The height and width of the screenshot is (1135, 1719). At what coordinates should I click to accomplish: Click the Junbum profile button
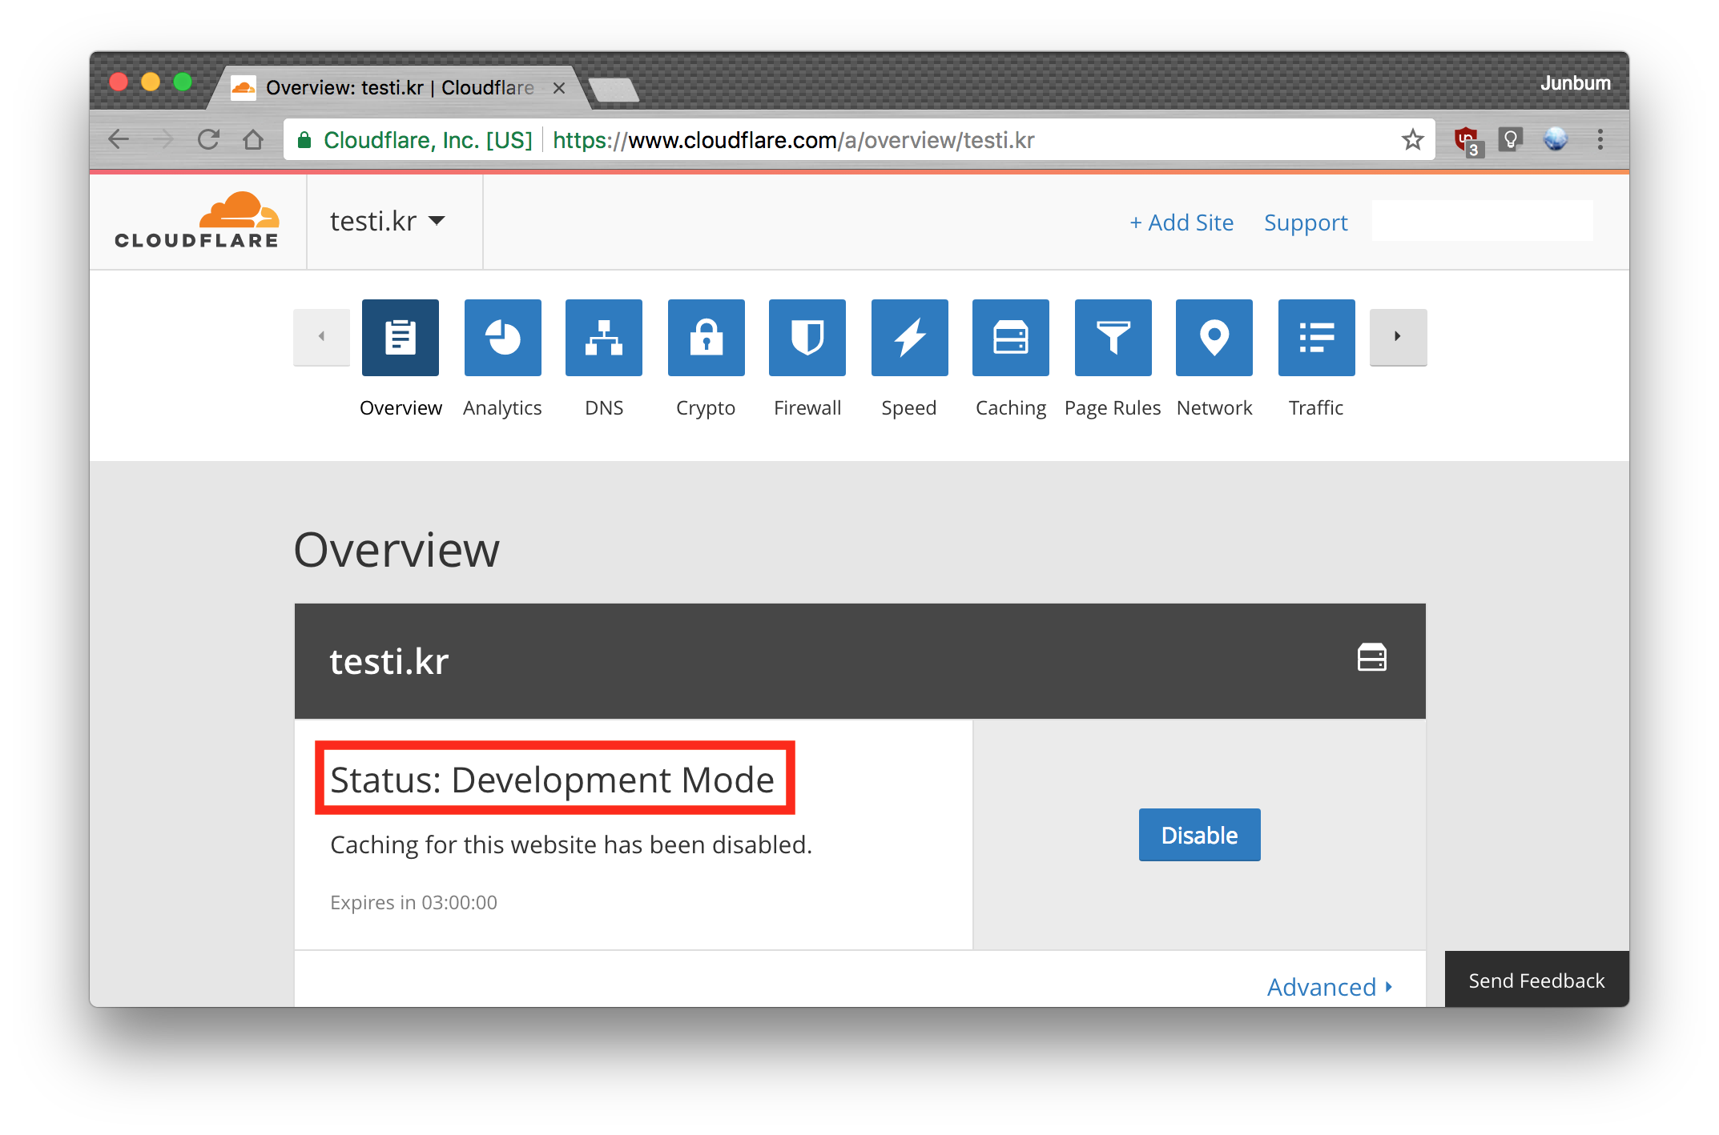[1575, 83]
